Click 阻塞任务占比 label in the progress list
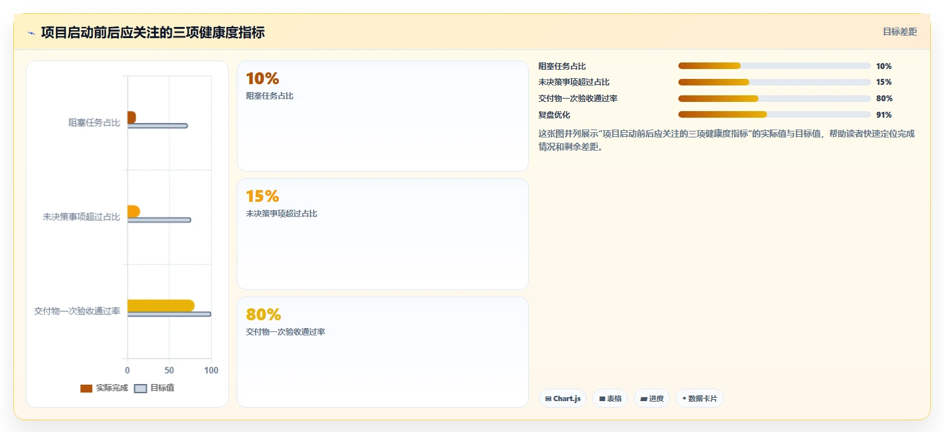The width and height of the screenshot is (944, 432). pos(562,66)
